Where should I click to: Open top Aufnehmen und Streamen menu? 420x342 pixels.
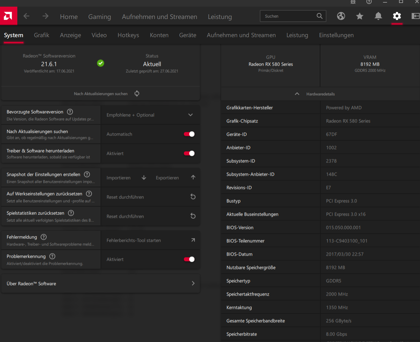tap(160, 17)
